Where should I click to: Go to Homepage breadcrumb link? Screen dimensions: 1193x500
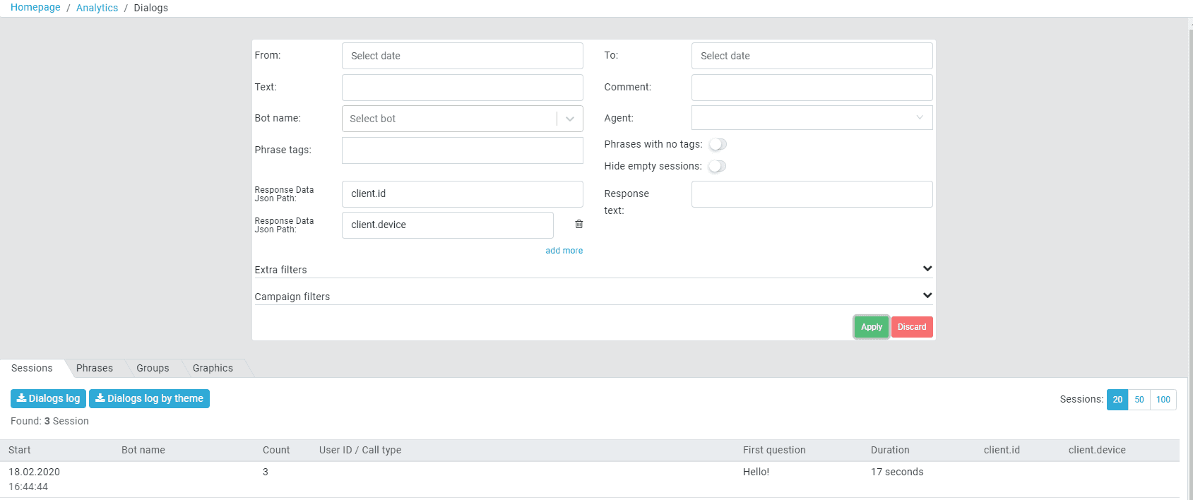[35, 7]
